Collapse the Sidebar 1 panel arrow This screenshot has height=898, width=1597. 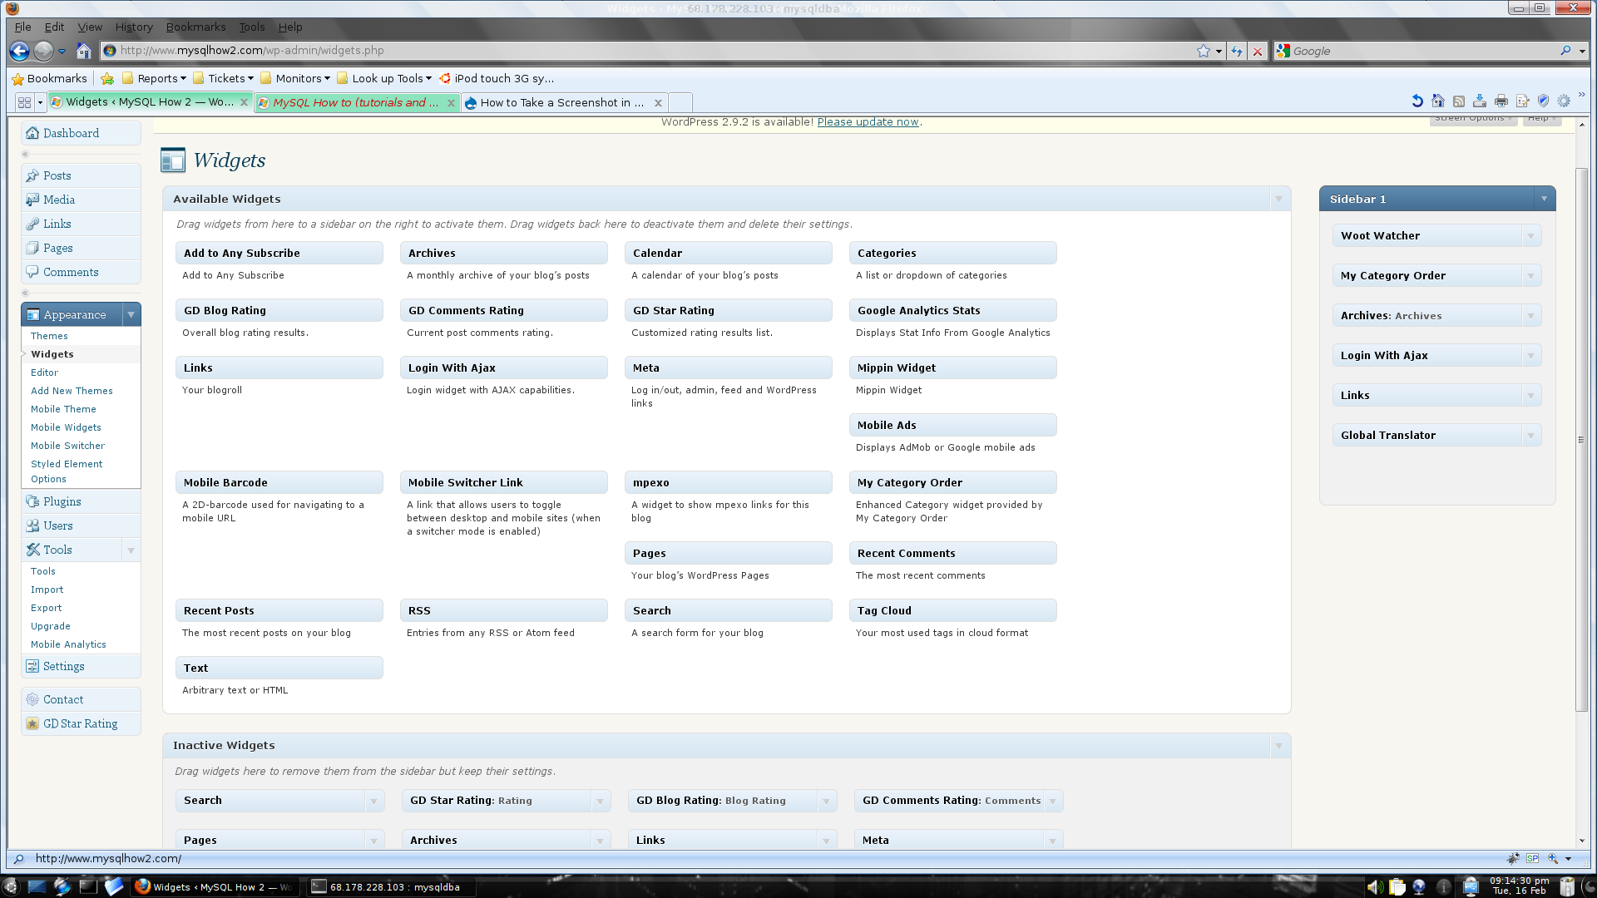coord(1545,199)
